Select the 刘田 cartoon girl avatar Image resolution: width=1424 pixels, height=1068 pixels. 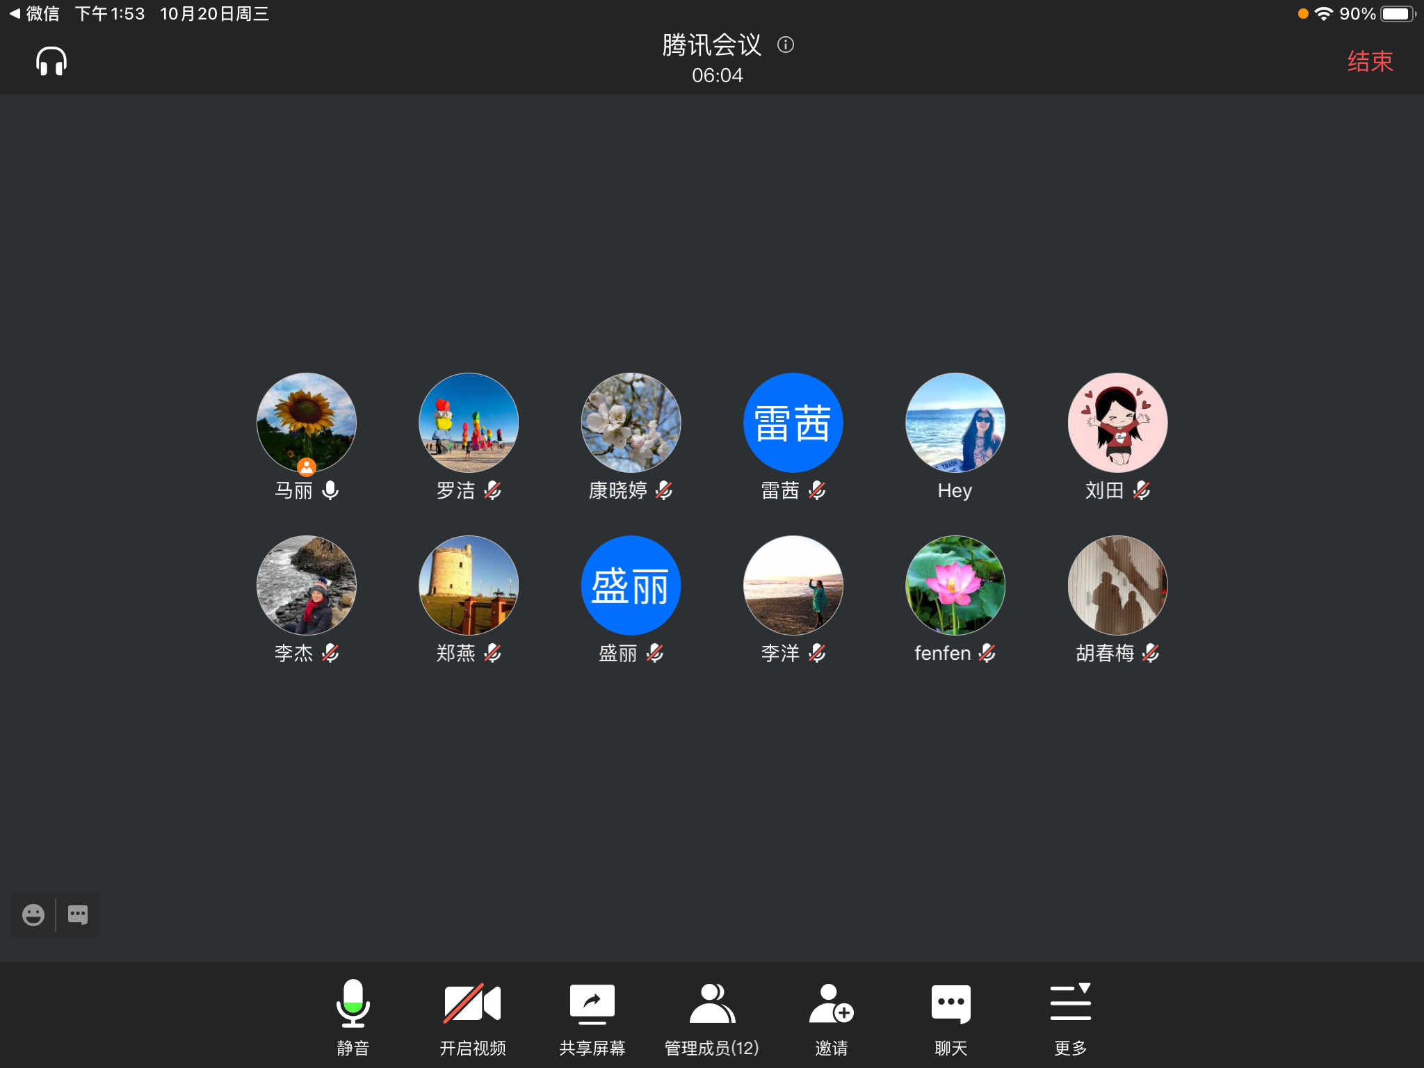click(x=1117, y=423)
